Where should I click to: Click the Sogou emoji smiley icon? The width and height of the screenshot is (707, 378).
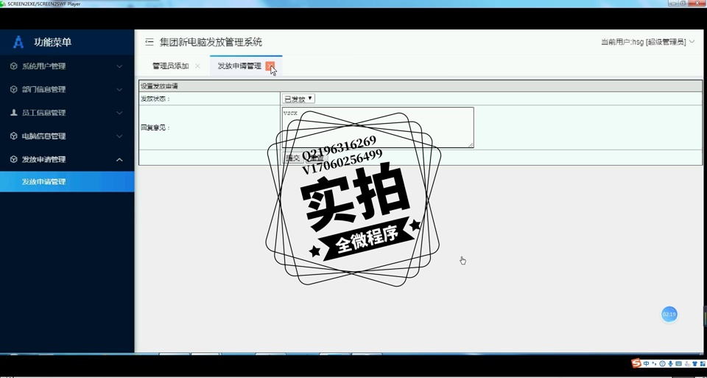point(662,364)
